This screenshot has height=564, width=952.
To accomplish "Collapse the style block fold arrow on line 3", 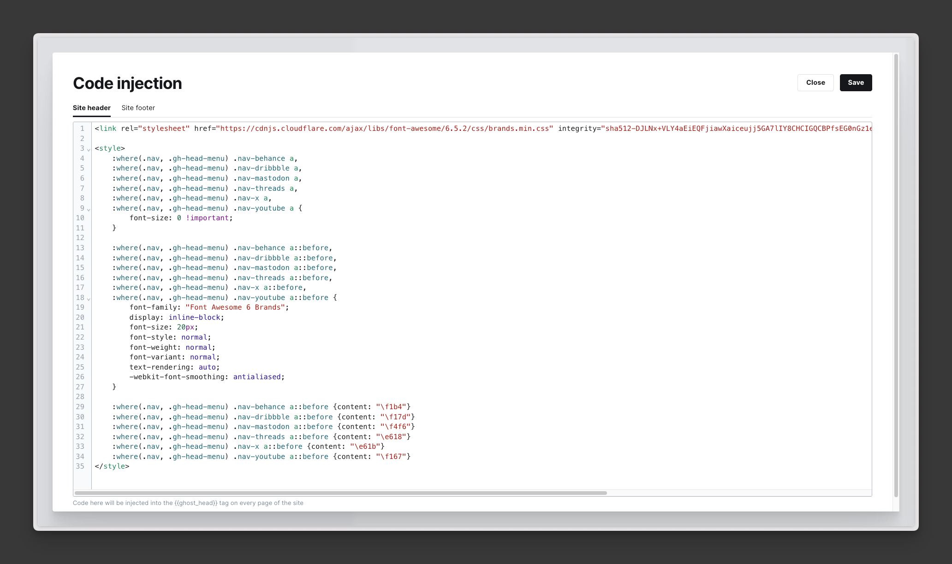I will point(89,150).
